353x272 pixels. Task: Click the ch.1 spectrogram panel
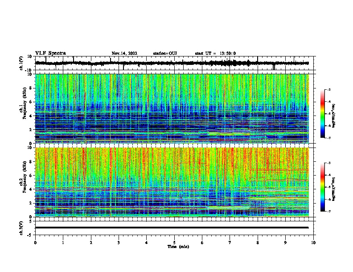pyautogui.click(x=172, y=108)
